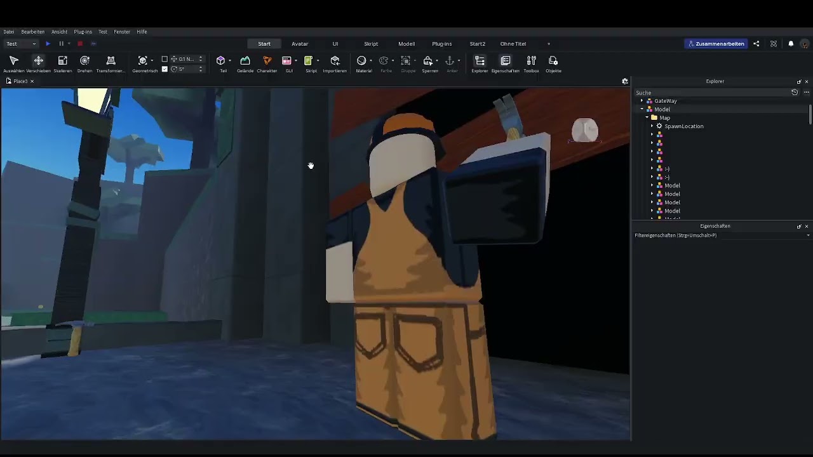Stop the playtest with the red stop button
813x457 pixels.
coord(80,44)
